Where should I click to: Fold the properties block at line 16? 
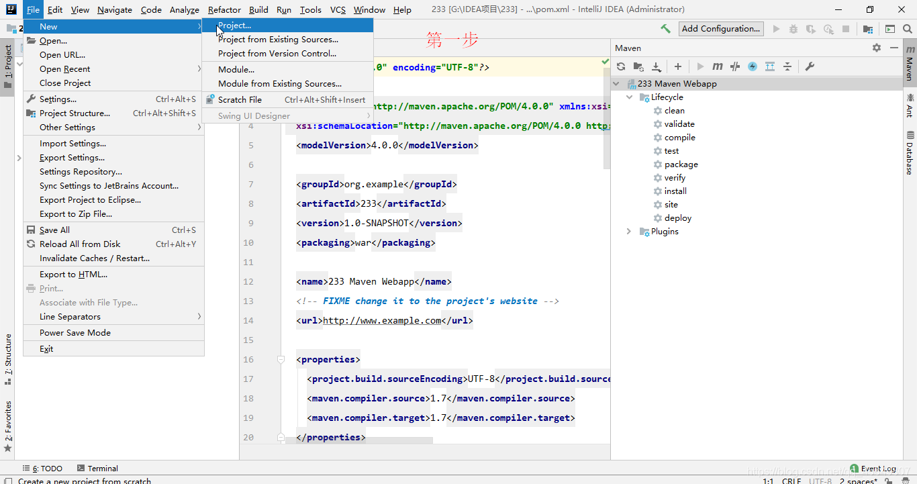click(281, 360)
